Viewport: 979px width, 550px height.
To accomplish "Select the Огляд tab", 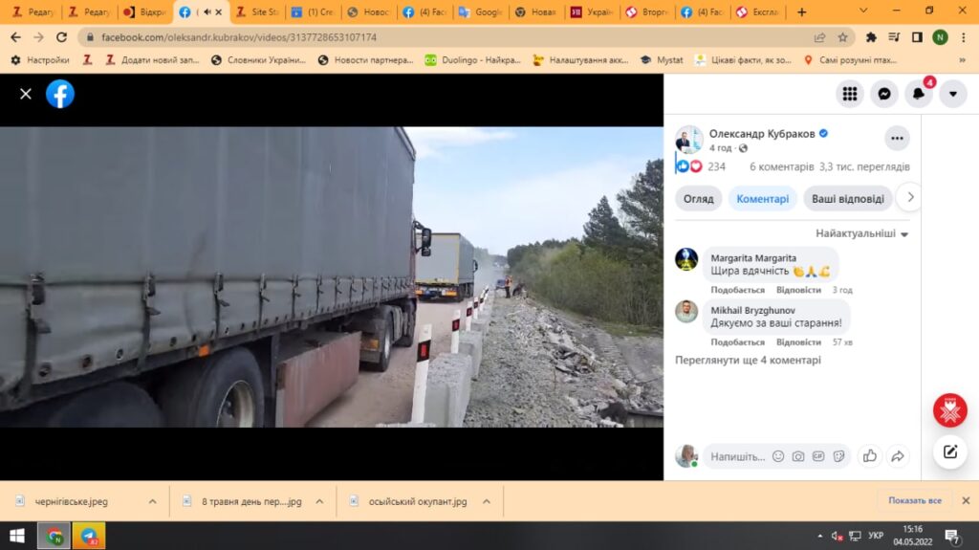I will [x=698, y=199].
